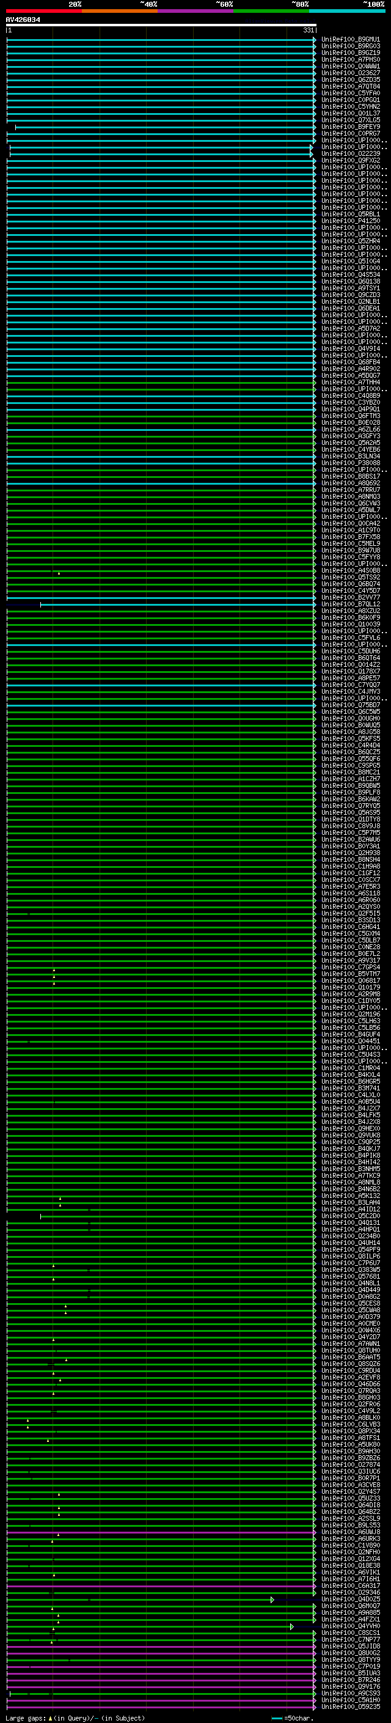Click the green ~80% identity color bar

click(x=271, y=11)
